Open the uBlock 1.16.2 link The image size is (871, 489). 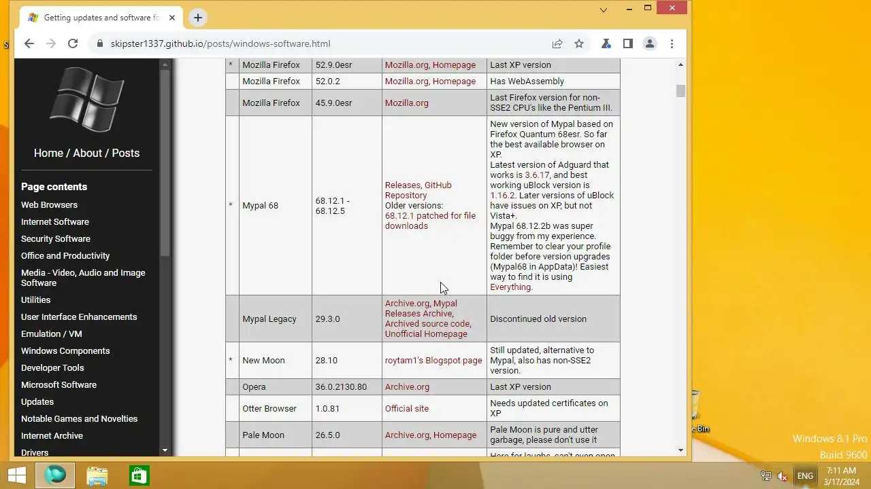point(503,195)
